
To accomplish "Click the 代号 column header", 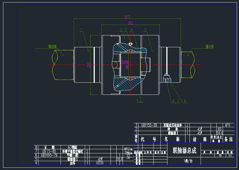I will [148, 139].
